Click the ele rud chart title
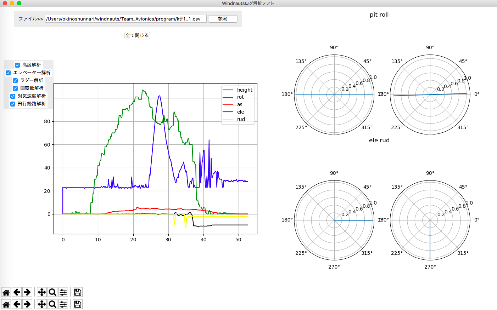 (379, 140)
